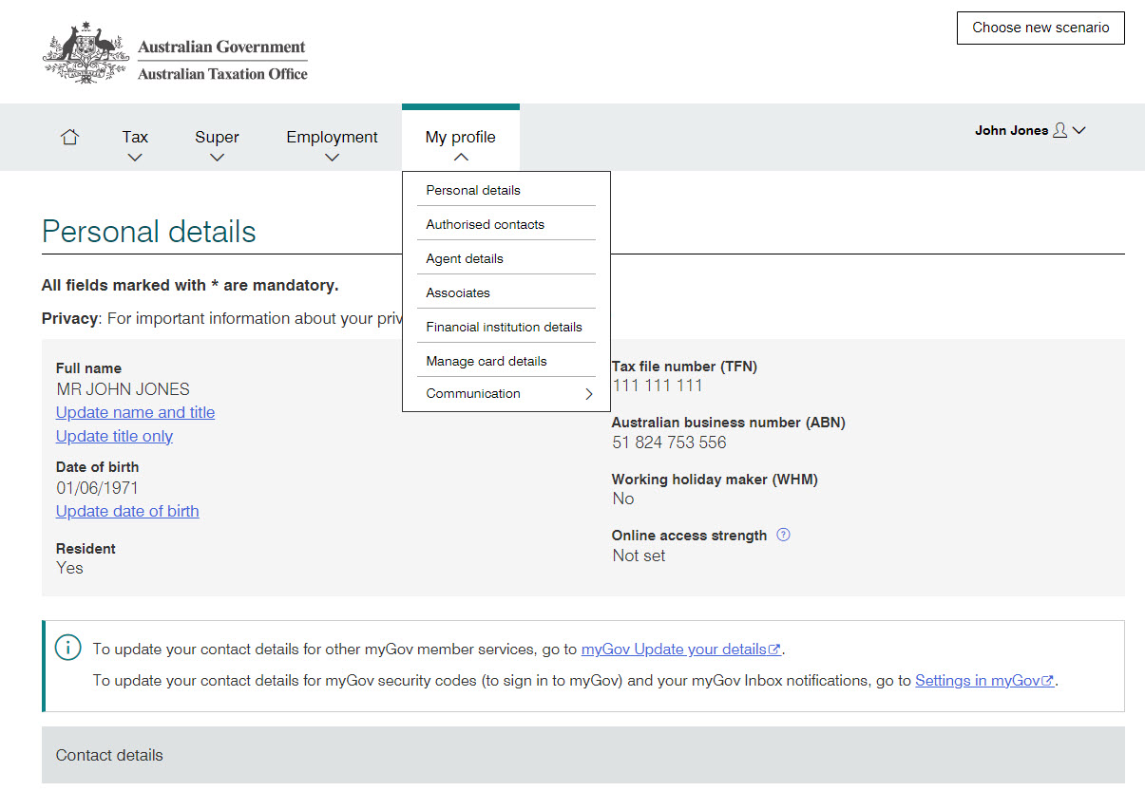The height and width of the screenshot is (791, 1145).
Task: Select Associates from the dropdown menu
Action: 458,292
